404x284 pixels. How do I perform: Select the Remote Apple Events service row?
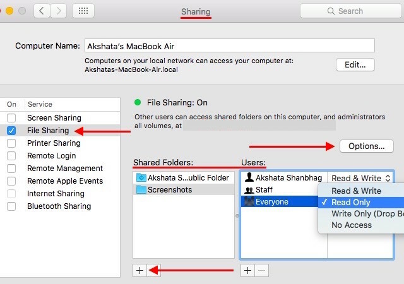tap(60, 181)
